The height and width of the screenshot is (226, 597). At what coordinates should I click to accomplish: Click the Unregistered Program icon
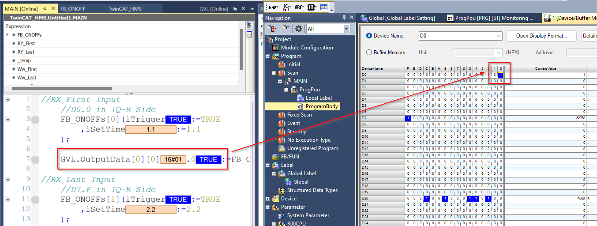(x=282, y=148)
